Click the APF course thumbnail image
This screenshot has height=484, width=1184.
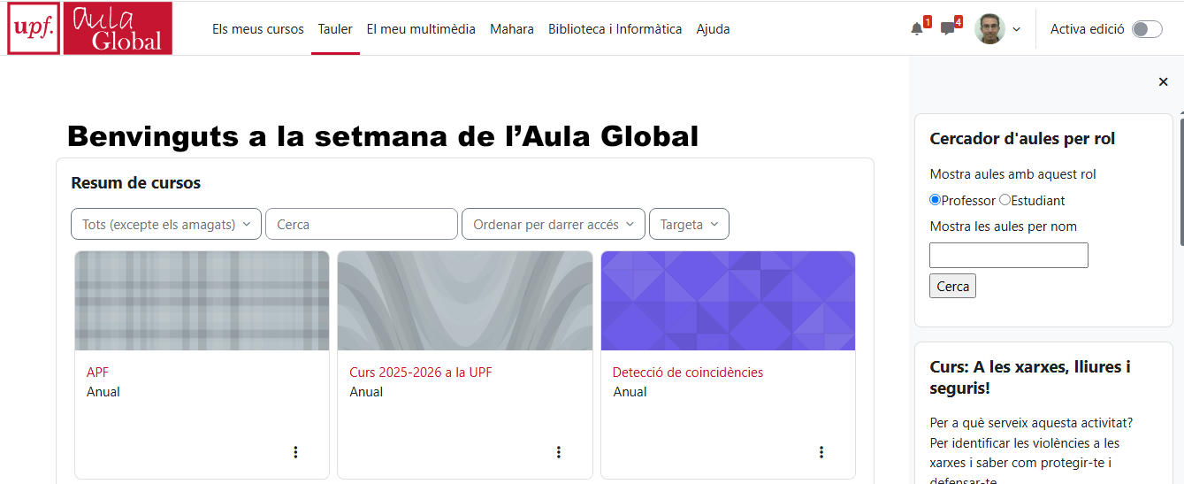(x=202, y=301)
